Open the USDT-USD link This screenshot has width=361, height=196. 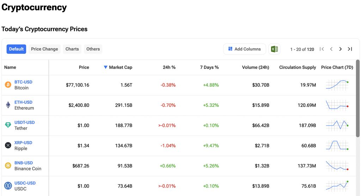[24, 122]
